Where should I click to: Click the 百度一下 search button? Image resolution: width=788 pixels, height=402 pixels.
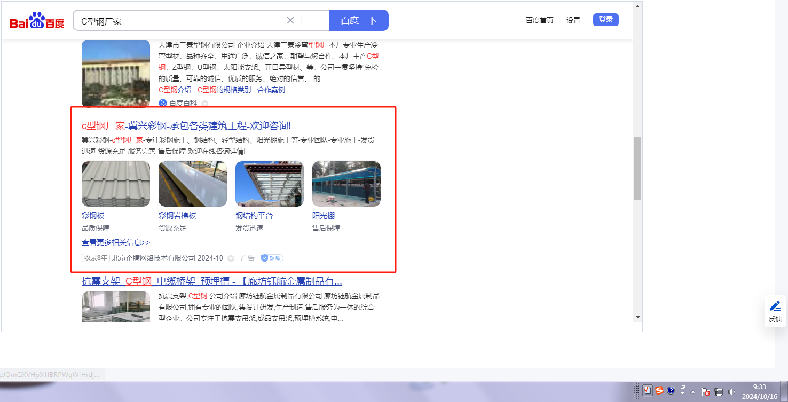click(359, 20)
